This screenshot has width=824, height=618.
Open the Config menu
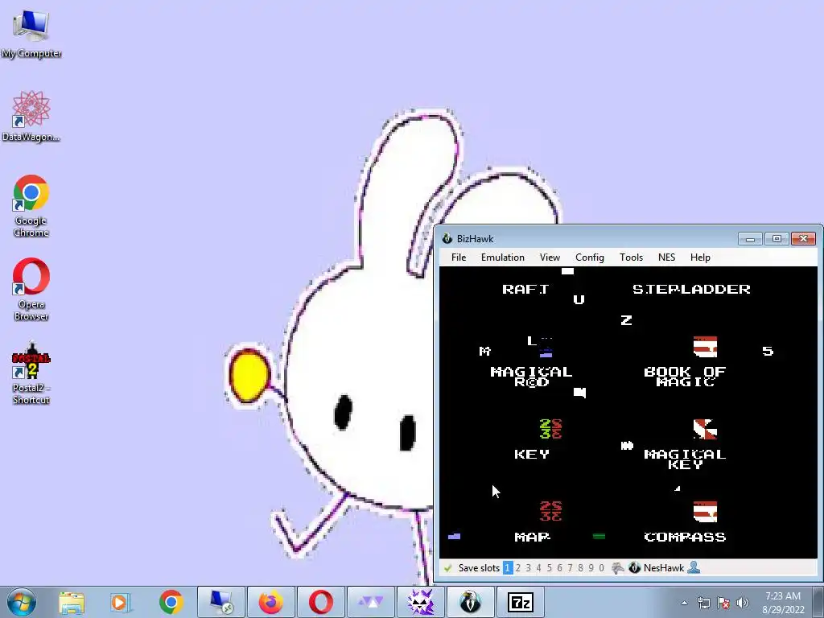(x=590, y=257)
